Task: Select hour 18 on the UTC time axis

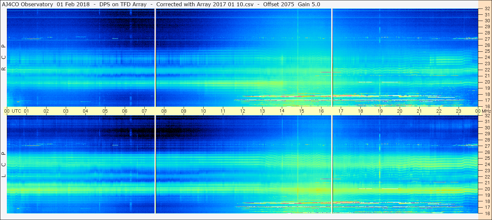Action: 360,111
